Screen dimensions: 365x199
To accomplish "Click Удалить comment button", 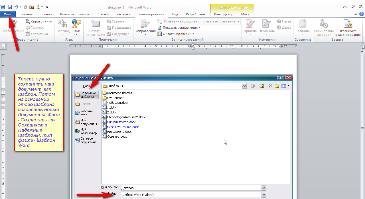I will [x=117, y=21].
